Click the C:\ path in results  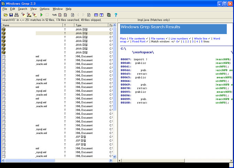(124, 49)
